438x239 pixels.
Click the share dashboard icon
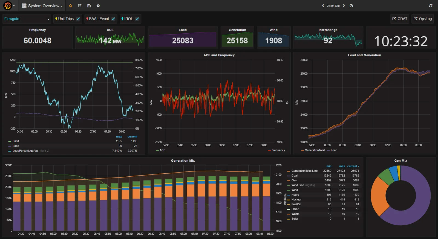point(80,6)
